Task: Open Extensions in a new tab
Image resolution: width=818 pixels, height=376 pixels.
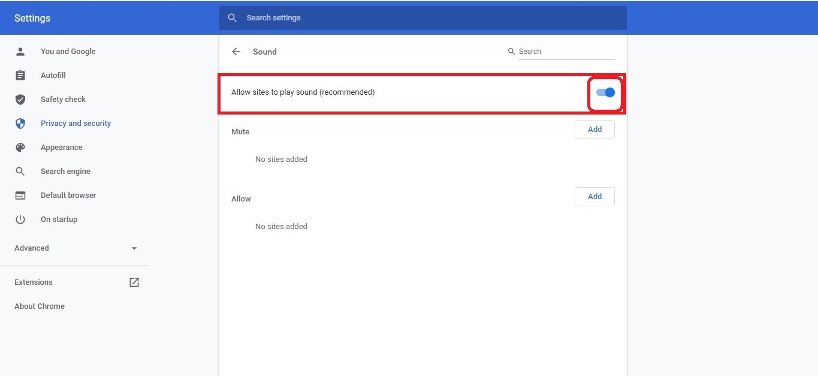Action: click(134, 282)
